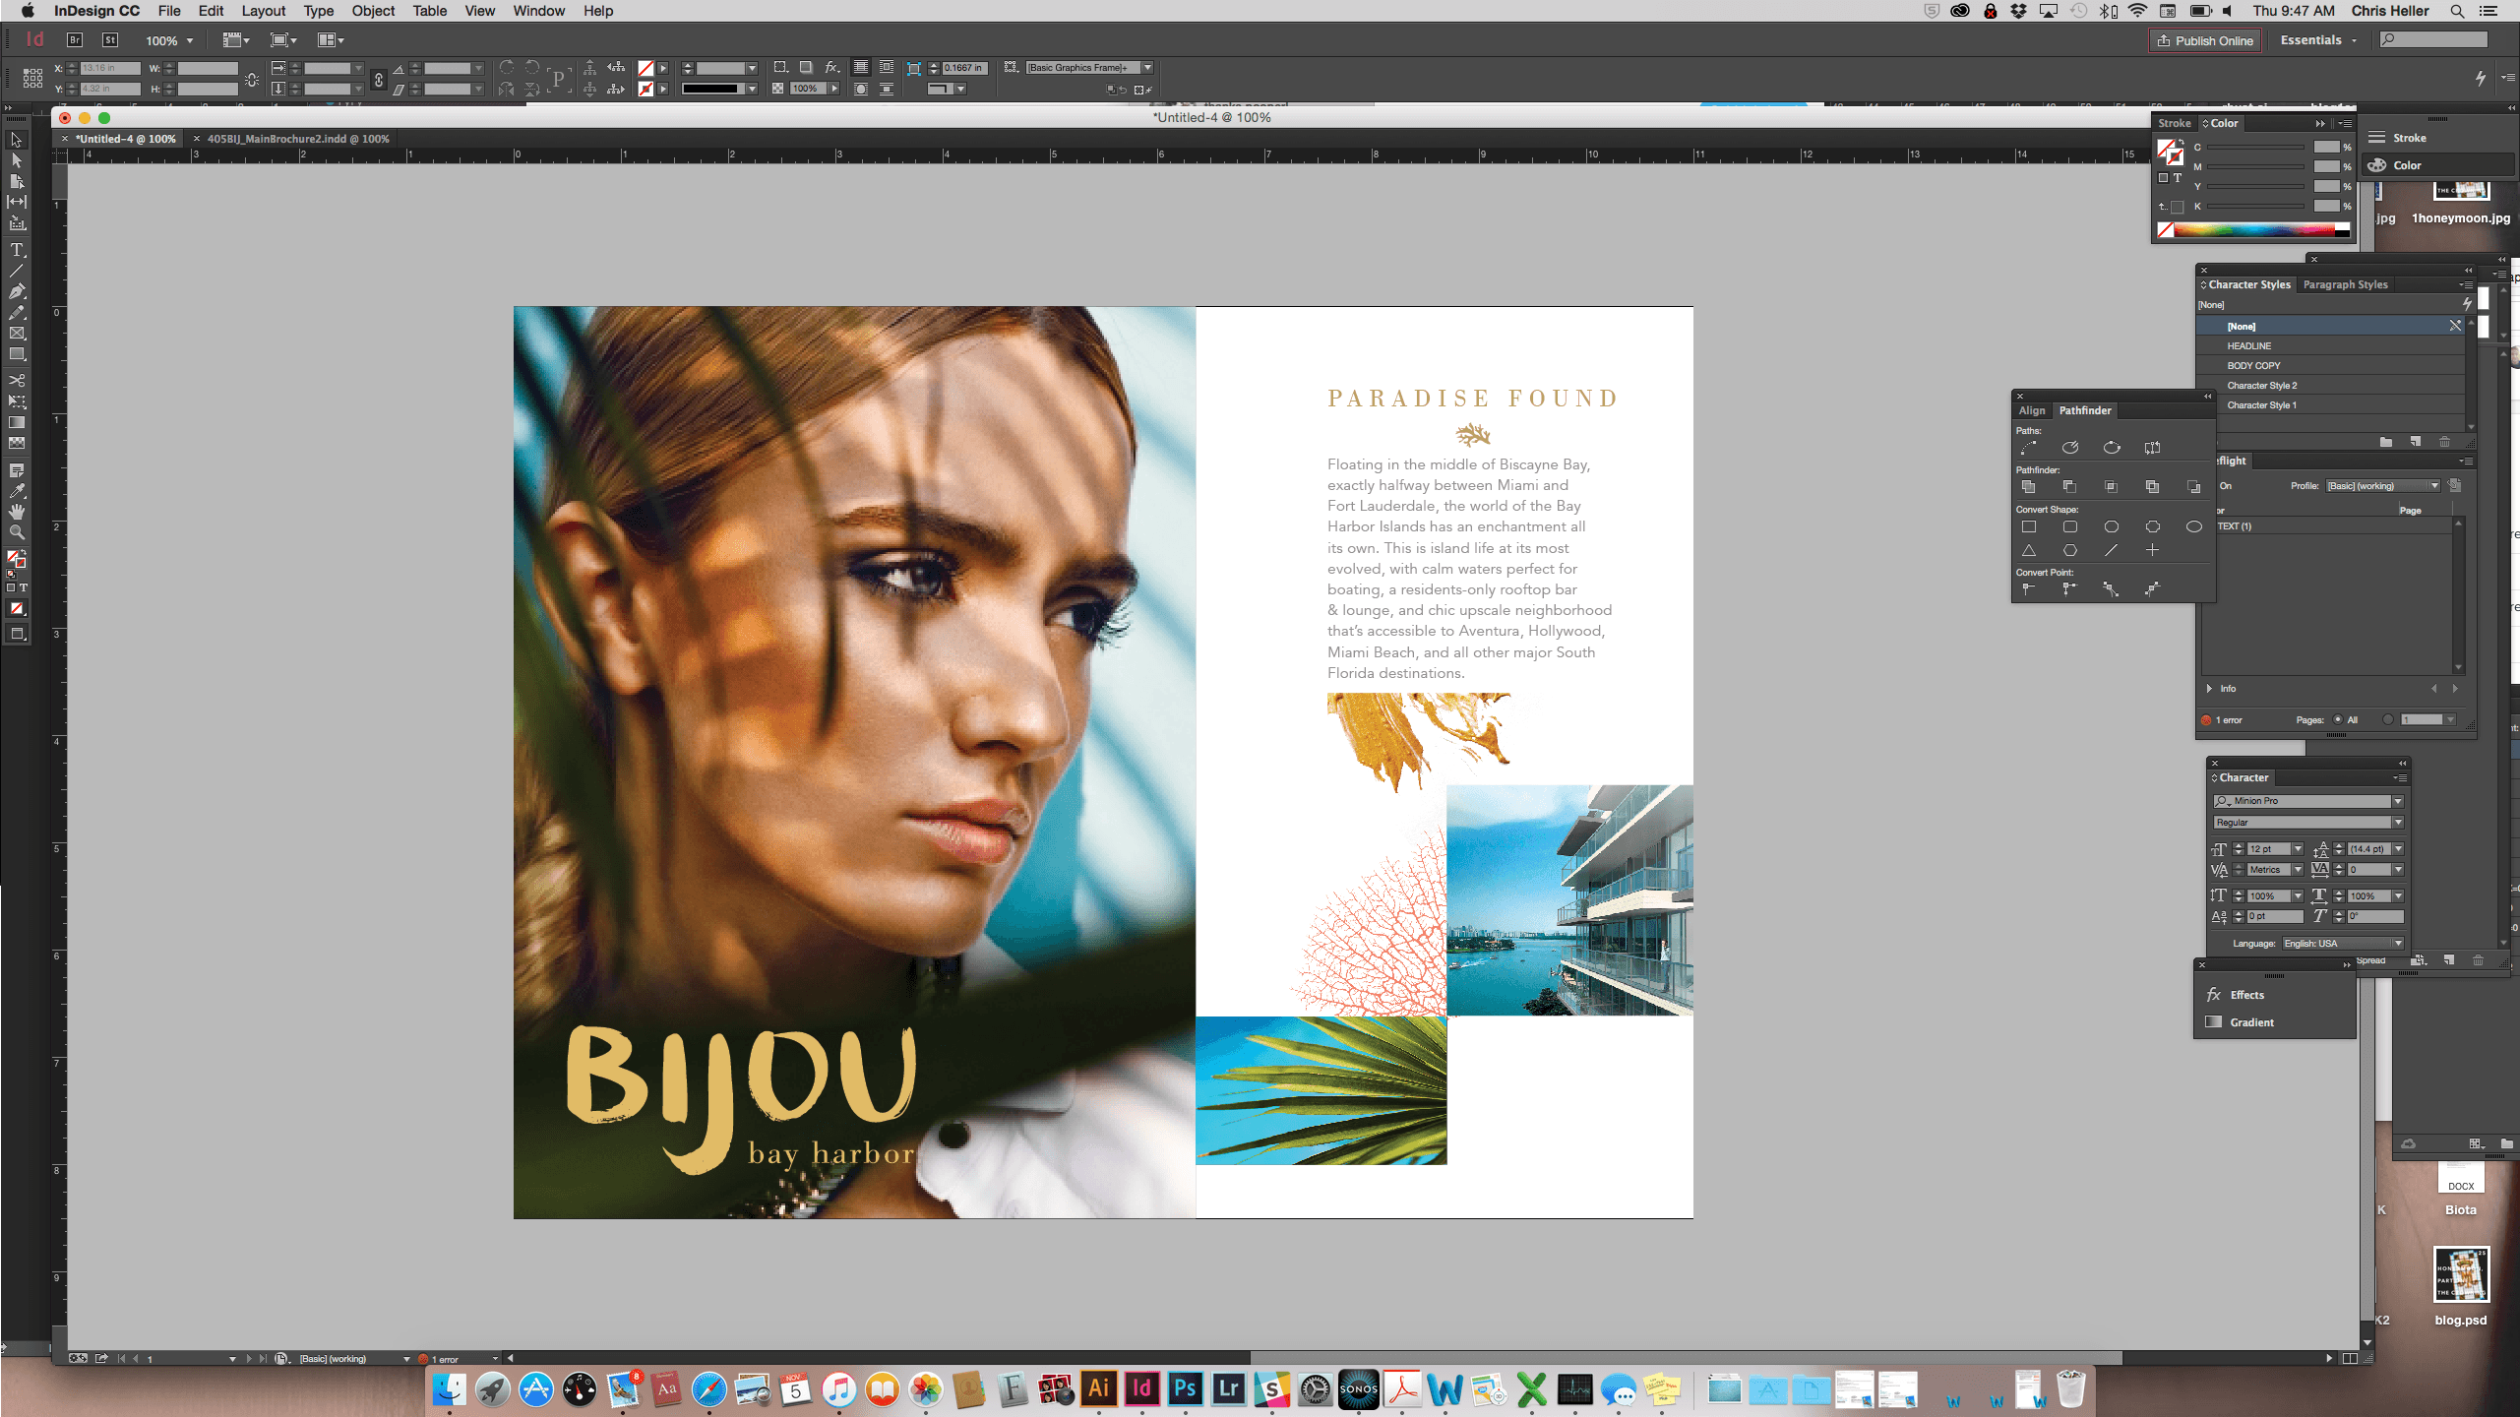Open the Minion Pro font family dropdown
The height and width of the screenshot is (1417, 2520).
coord(2398,801)
